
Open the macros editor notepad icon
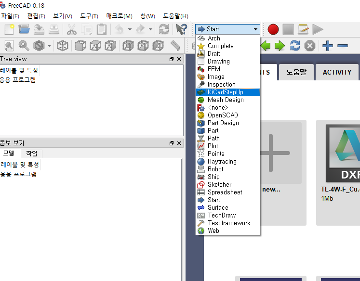(303, 29)
